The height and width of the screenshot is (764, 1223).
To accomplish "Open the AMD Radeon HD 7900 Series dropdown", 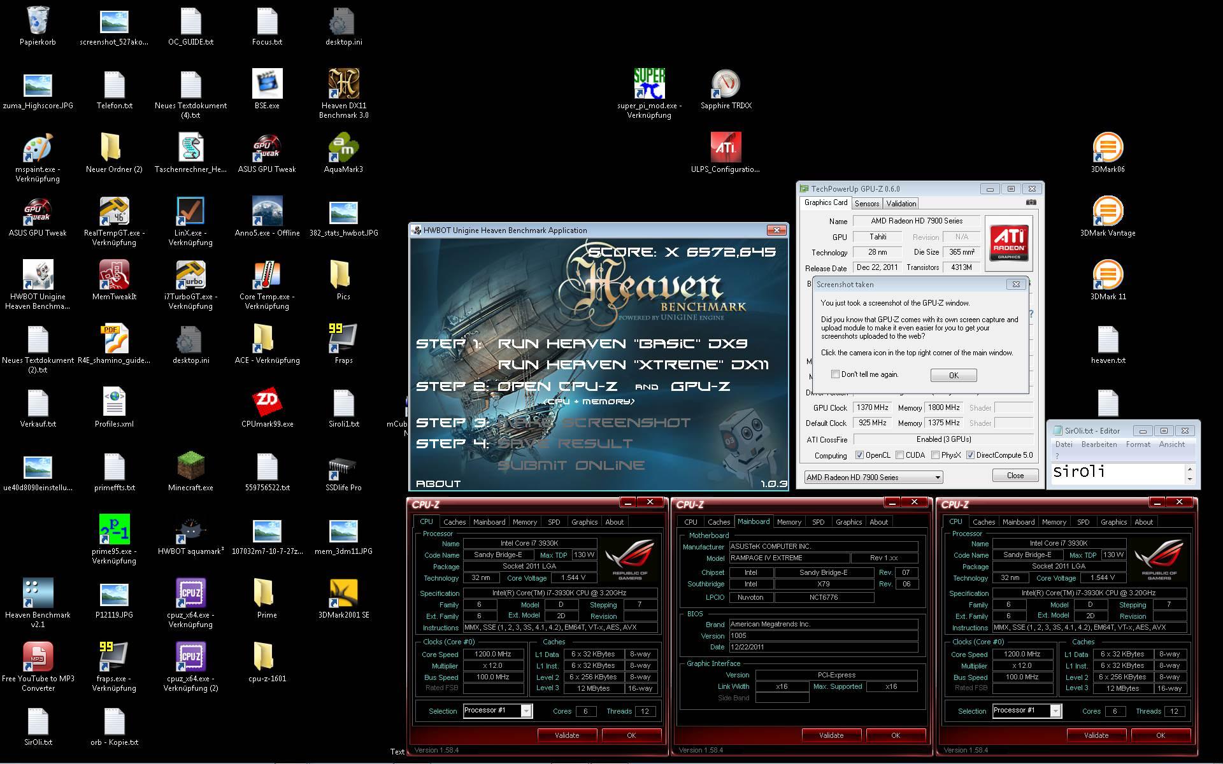I will click(x=873, y=477).
